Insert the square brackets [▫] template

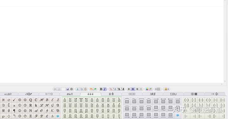point(194,100)
